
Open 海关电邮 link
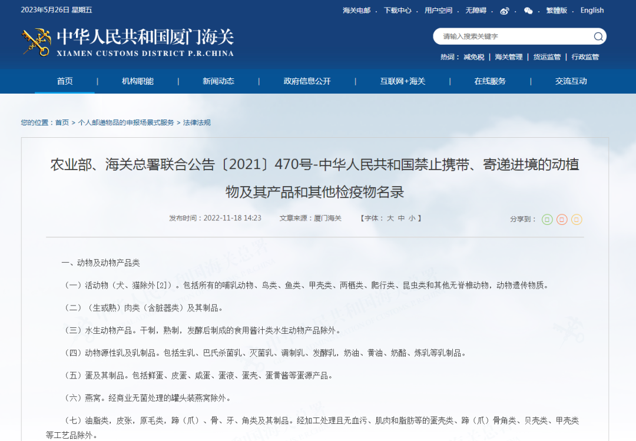coord(356,11)
